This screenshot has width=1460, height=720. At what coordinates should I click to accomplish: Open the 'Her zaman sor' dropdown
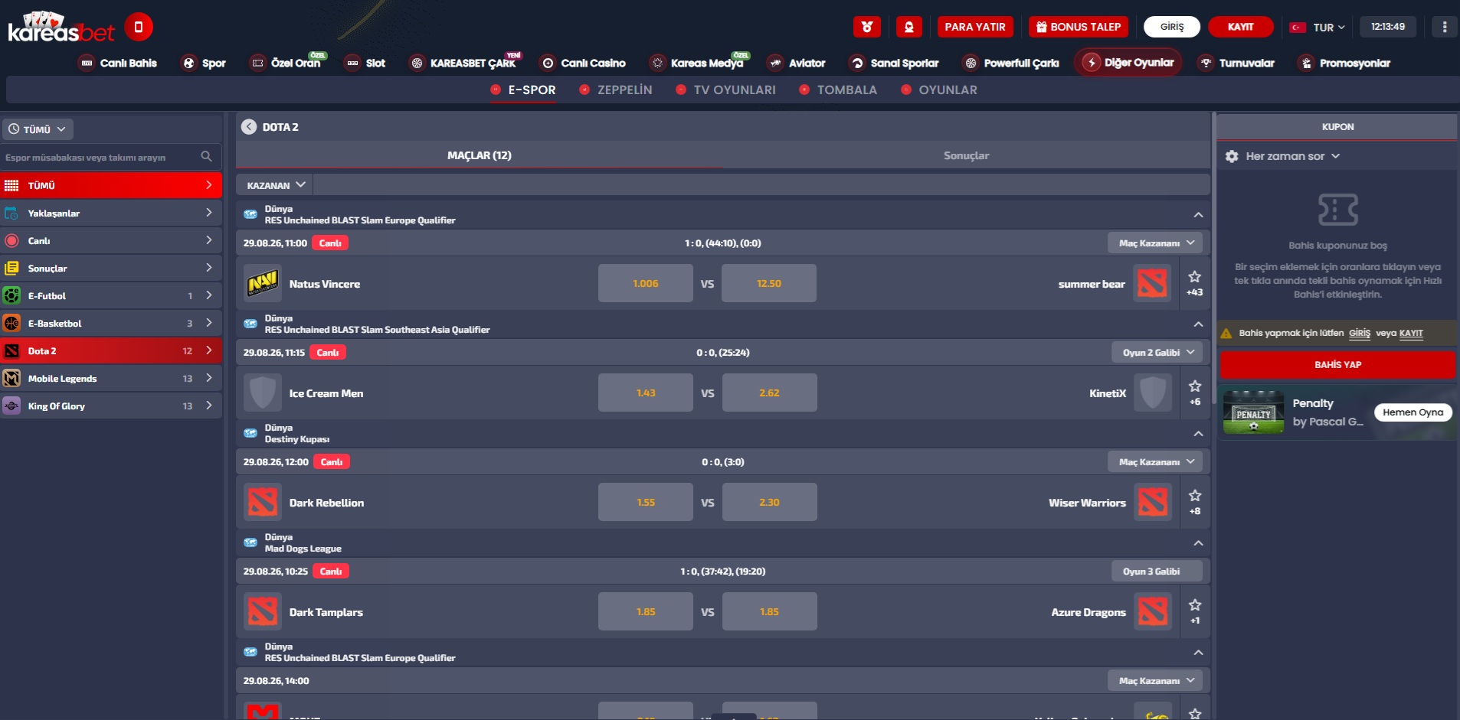pyautogui.click(x=1292, y=156)
